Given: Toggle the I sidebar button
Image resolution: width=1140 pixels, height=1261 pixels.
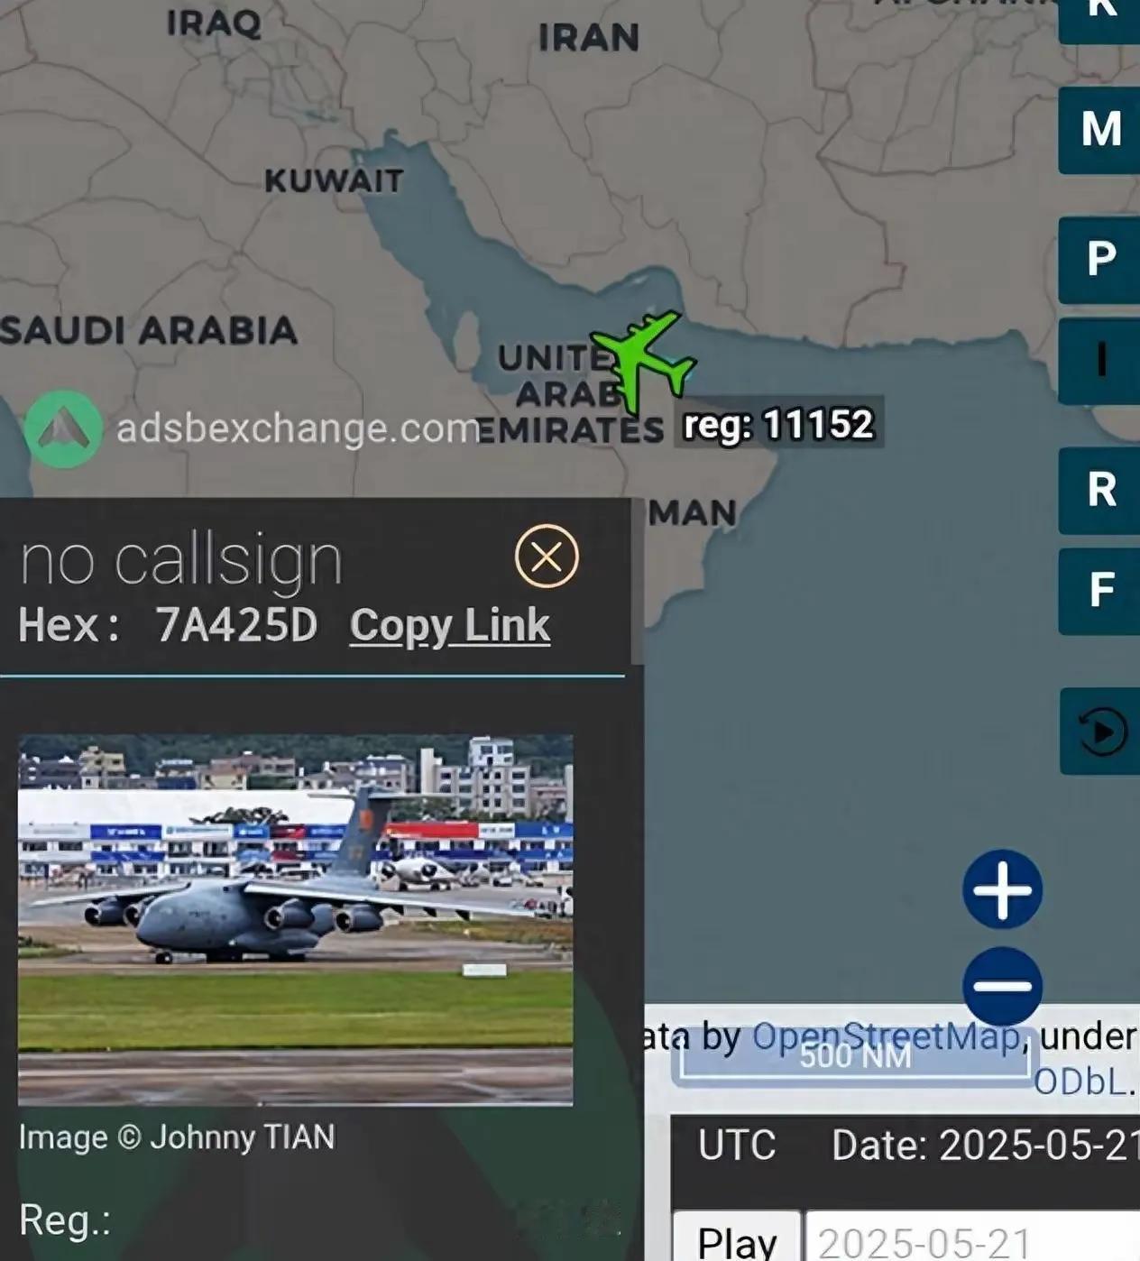Looking at the screenshot, I should (x=1099, y=361).
